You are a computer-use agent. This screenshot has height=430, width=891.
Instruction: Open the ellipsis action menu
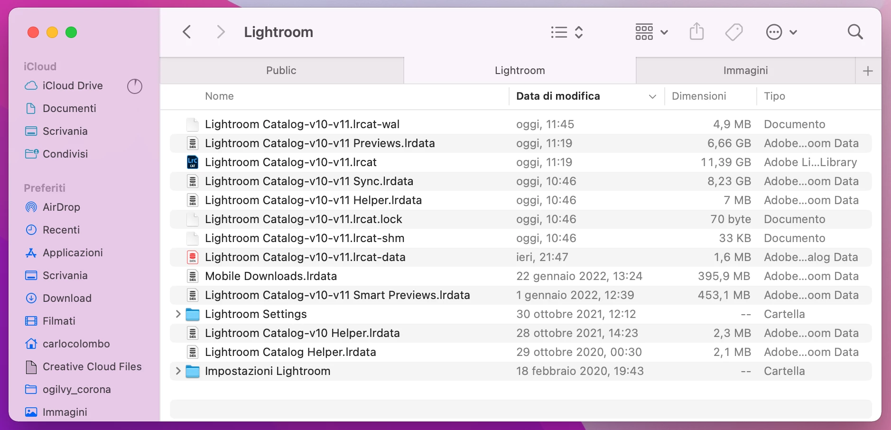tap(781, 32)
